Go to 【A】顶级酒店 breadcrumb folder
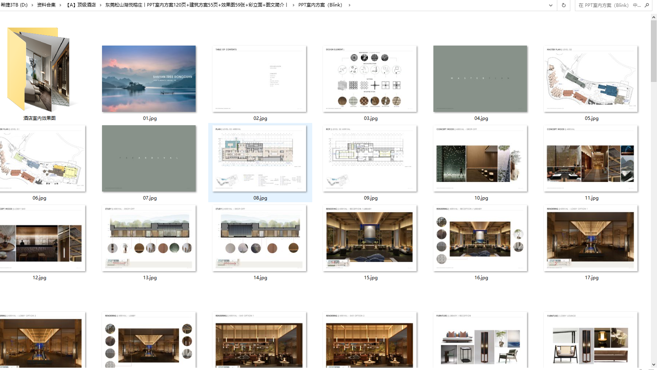Image resolution: width=657 pixels, height=370 pixels. pos(81,5)
